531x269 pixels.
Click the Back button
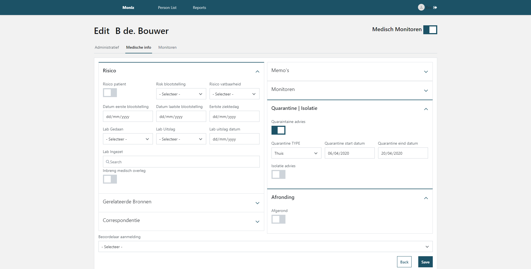click(404, 262)
